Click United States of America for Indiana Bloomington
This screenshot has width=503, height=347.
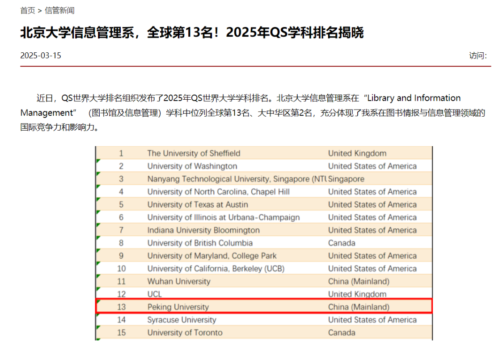click(372, 230)
